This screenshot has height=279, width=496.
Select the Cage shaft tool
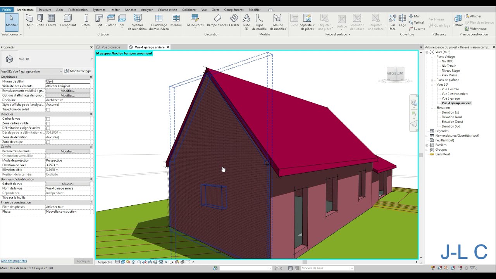click(402, 21)
